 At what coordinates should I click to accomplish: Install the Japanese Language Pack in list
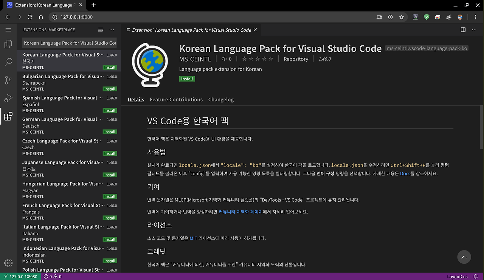coord(110,175)
